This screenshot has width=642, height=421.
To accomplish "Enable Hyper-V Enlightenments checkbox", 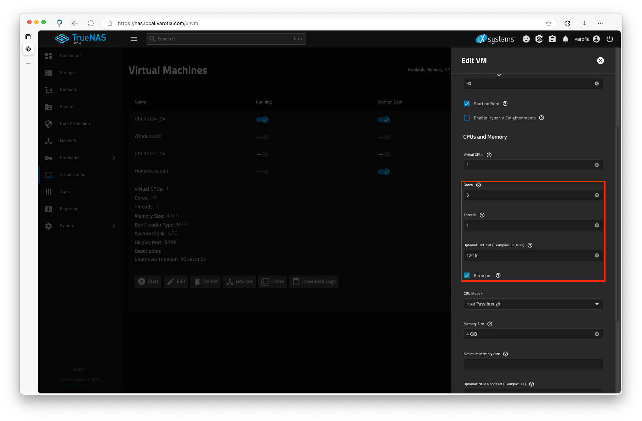I will (x=467, y=118).
